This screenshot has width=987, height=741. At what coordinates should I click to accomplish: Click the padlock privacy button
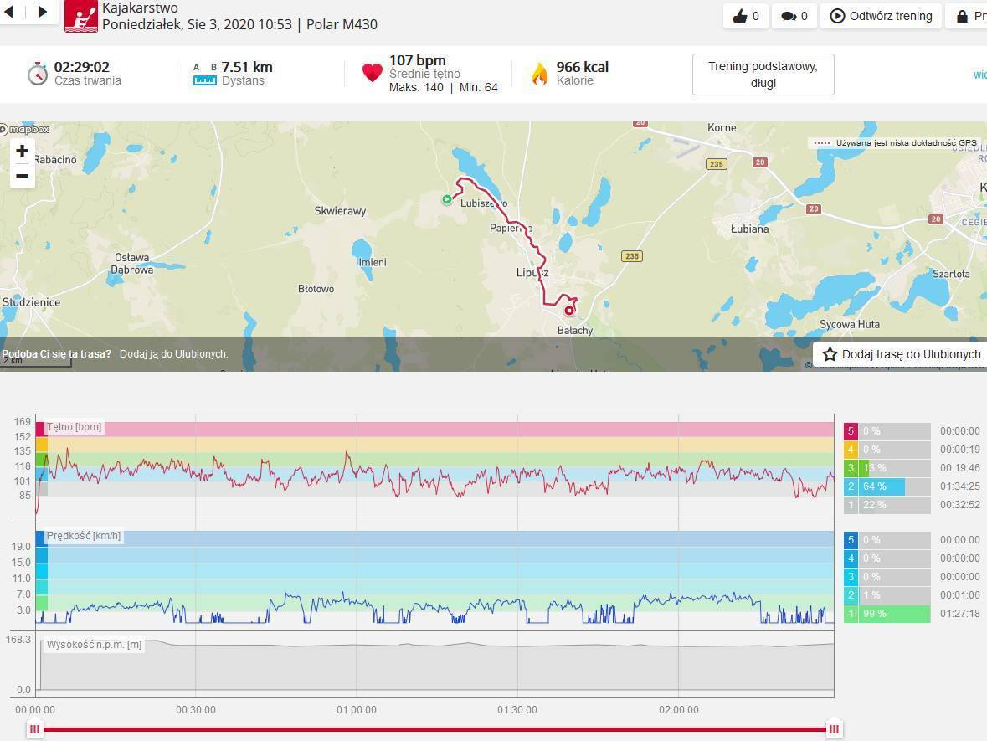[962, 16]
